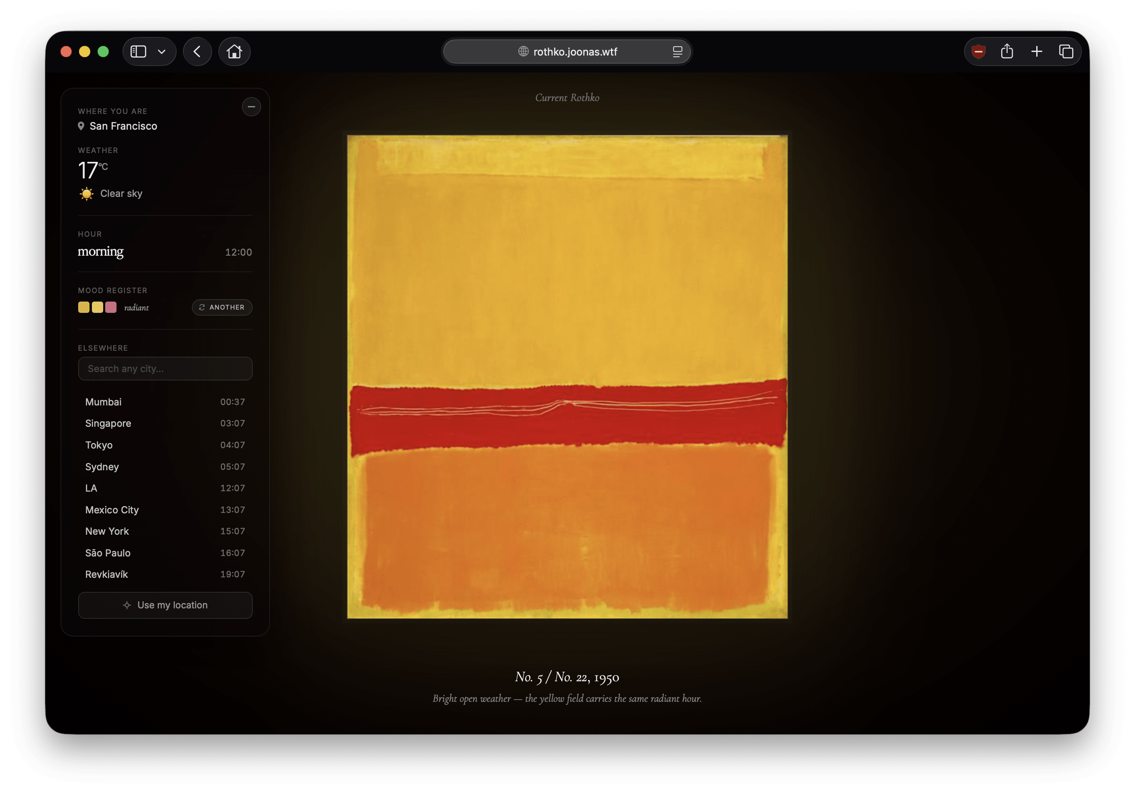The image size is (1135, 794).
Task: Choose Tokyo from the city list
Action: [x=165, y=445]
